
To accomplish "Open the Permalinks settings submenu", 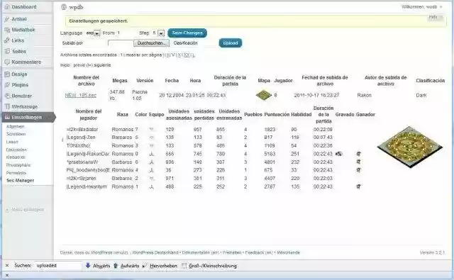I will [x=16, y=173].
